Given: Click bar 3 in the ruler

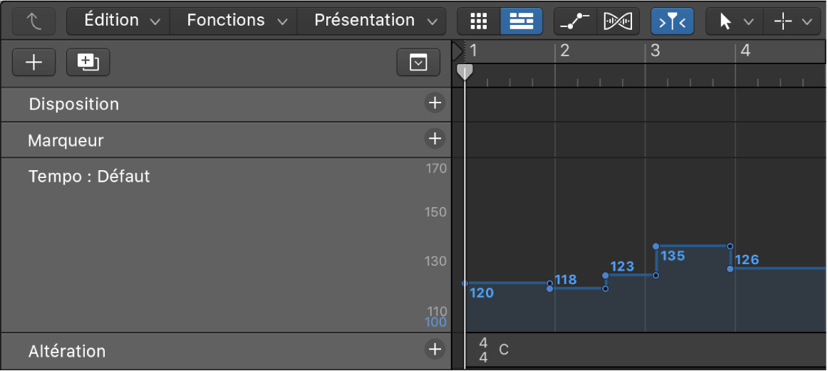Looking at the screenshot, I should [655, 51].
